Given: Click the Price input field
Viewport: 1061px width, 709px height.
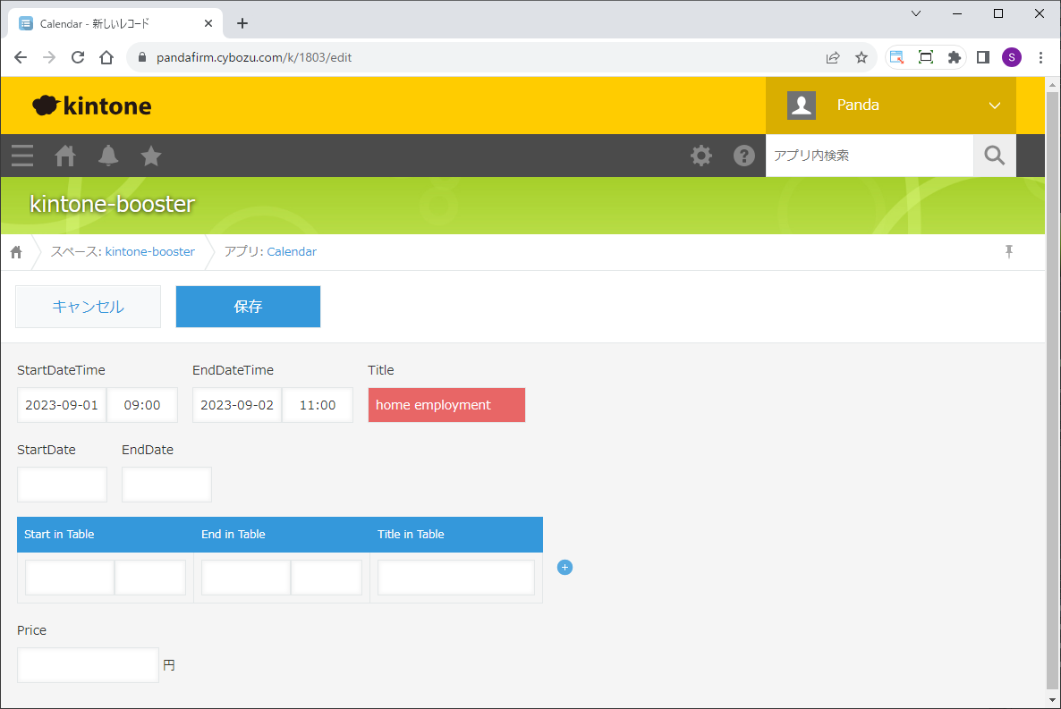Looking at the screenshot, I should 88,665.
